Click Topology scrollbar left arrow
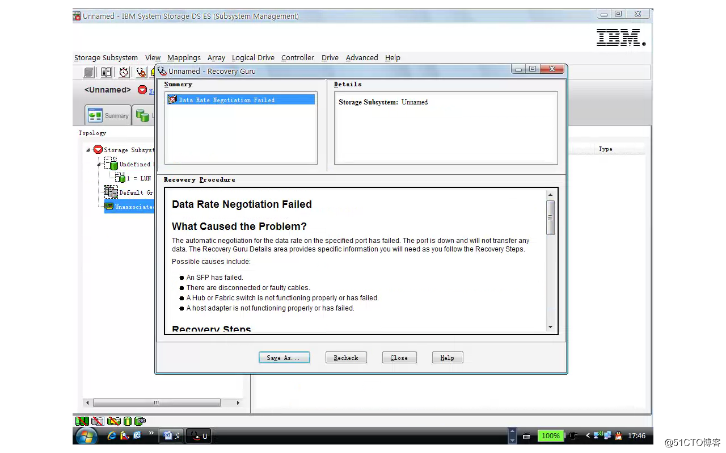The height and width of the screenshot is (453, 726). 87,402
